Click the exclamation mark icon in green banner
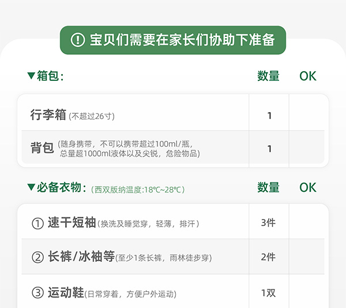This screenshot has height=308, width=346. click(x=77, y=40)
